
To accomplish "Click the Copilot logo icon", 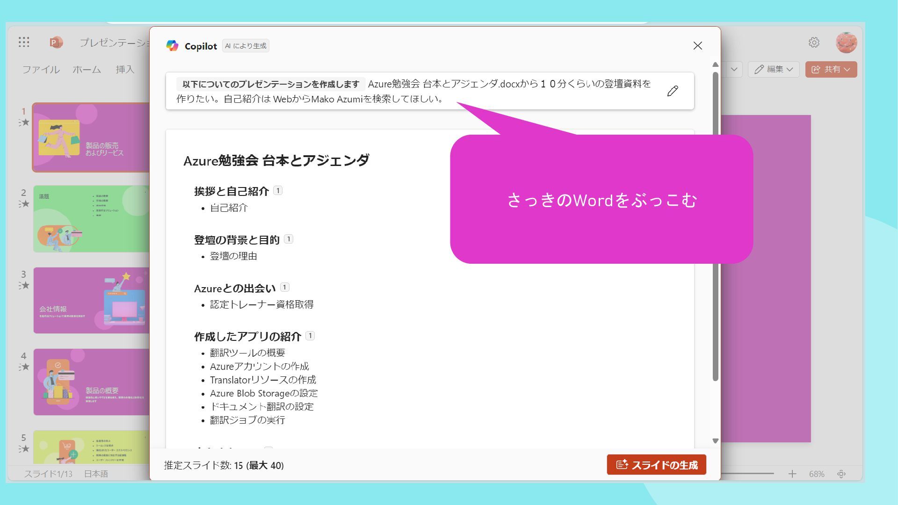I will coord(172,46).
